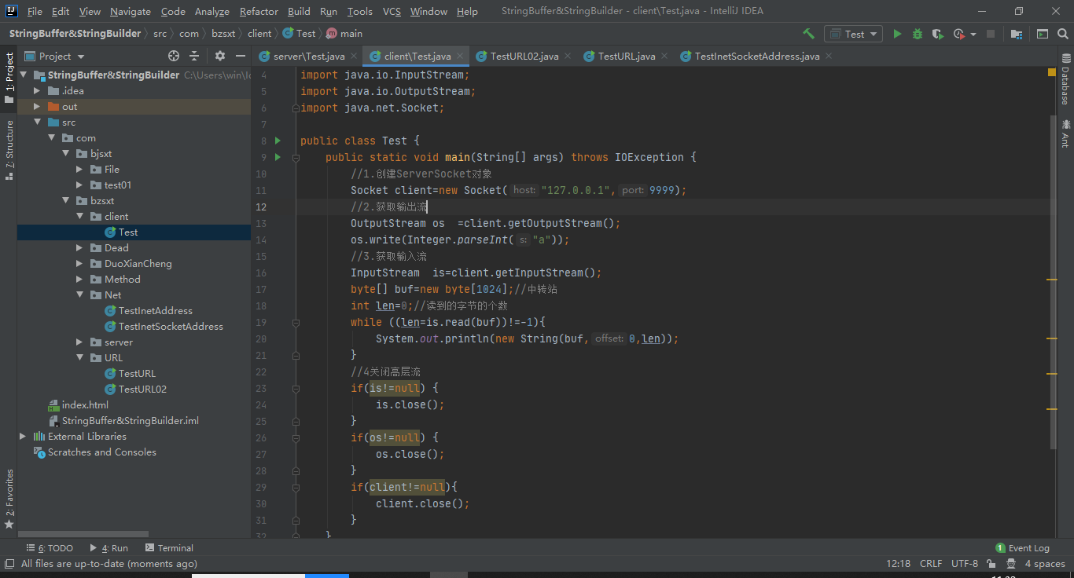Open Project panel settings gear
Viewport: 1074px width, 578px height.
[220, 56]
